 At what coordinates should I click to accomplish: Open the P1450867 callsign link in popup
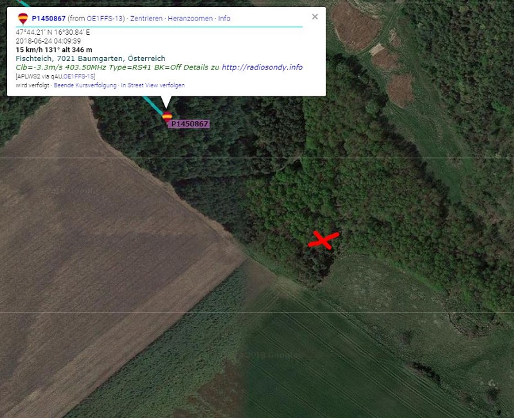coord(49,19)
